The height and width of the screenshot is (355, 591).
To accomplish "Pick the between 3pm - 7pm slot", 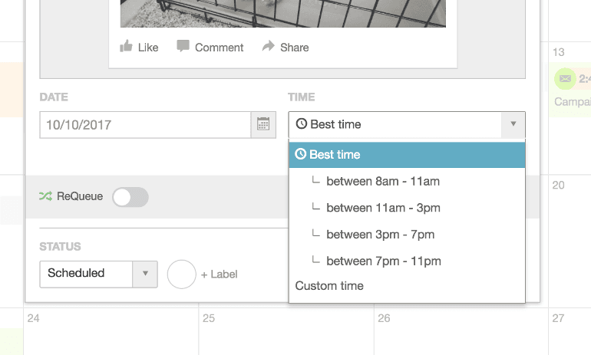I will tap(380, 235).
